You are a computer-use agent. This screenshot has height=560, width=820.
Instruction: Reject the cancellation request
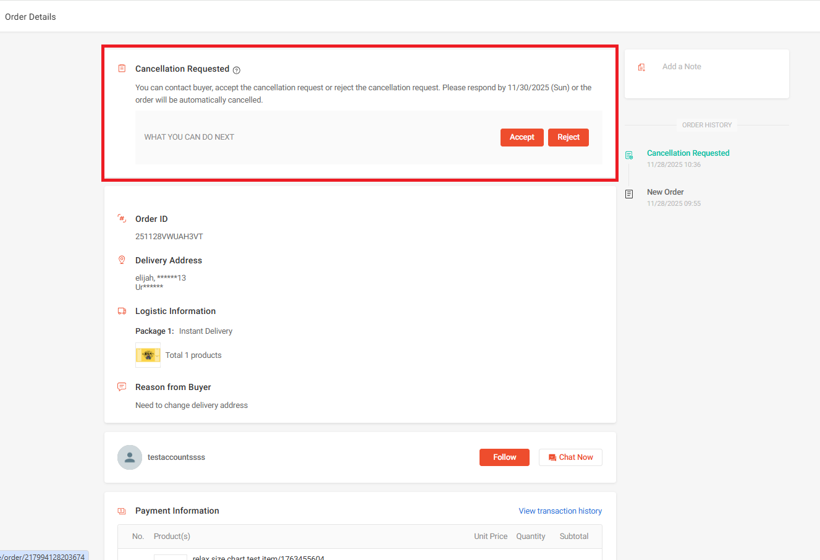click(x=569, y=137)
